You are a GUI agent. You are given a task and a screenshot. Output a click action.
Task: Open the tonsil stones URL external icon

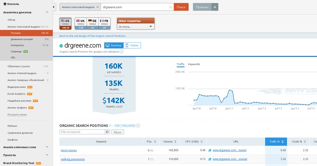[x=210, y=151]
